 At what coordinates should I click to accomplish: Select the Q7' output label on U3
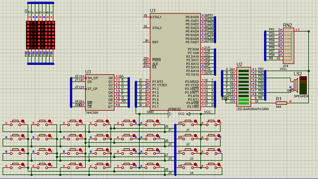[110, 107]
